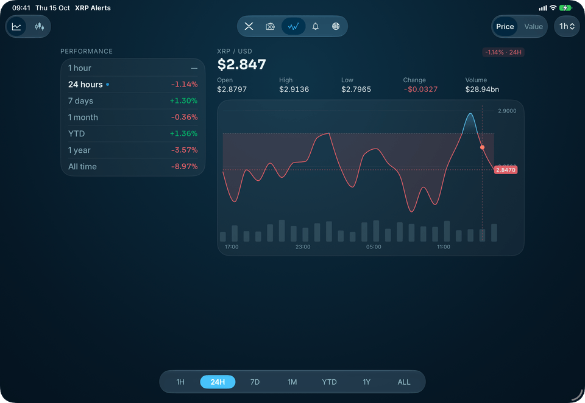585x403 pixels.
Task: Select the 1H time range
Action: click(180, 382)
